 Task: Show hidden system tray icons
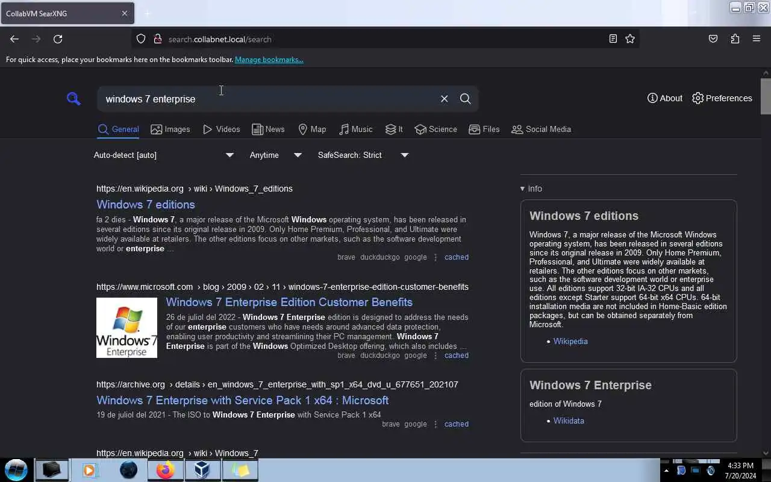666,471
